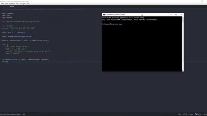The image size is (207, 116).
Task: Click the Git icon in status bar
Action: click(x=205, y=114)
